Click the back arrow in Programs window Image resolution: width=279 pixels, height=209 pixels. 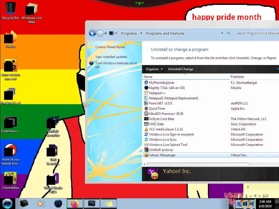tap(92, 33)
